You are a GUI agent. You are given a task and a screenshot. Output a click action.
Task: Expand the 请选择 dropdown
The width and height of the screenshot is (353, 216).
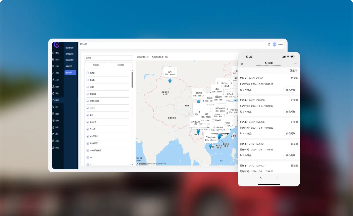point(108,58)
